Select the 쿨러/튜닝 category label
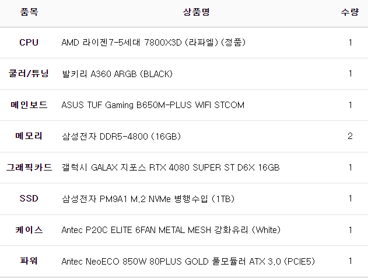The image size is (368, 278). click(x=29, y=74)
